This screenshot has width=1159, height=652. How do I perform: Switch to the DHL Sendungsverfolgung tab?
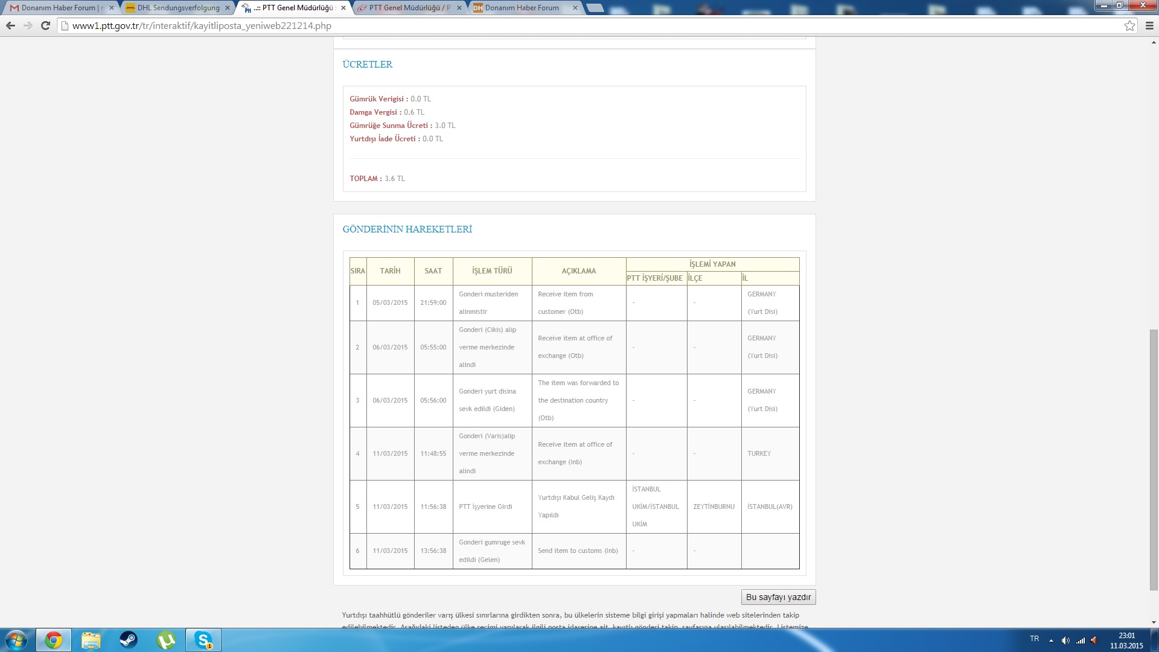pos(178,8)
